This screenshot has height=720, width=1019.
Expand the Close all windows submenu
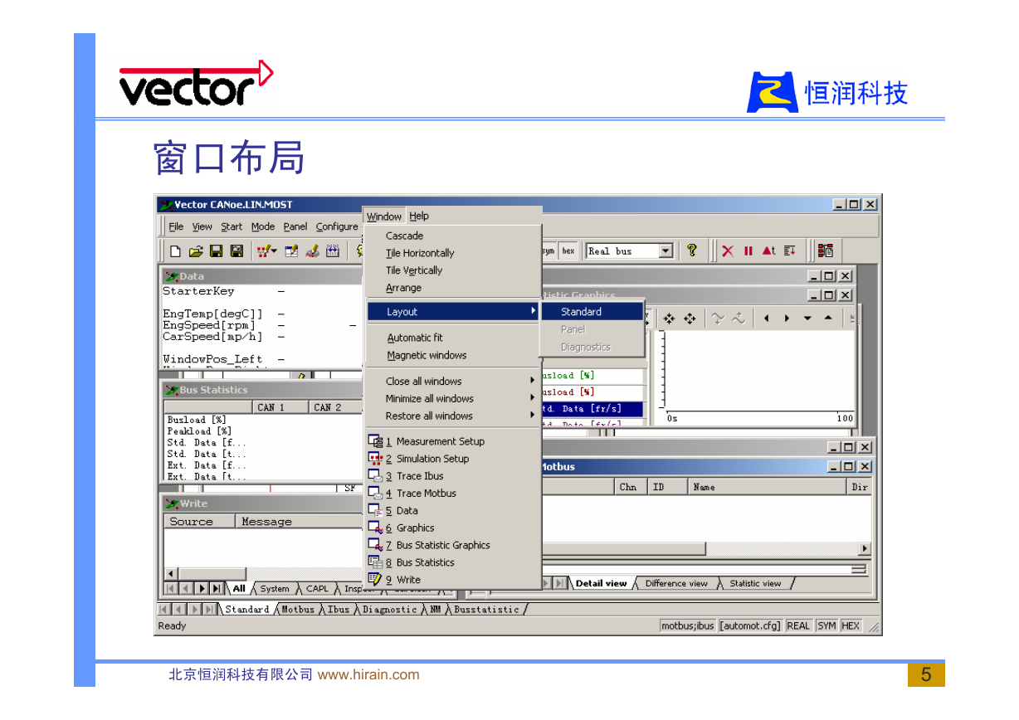tap(454, 381)
